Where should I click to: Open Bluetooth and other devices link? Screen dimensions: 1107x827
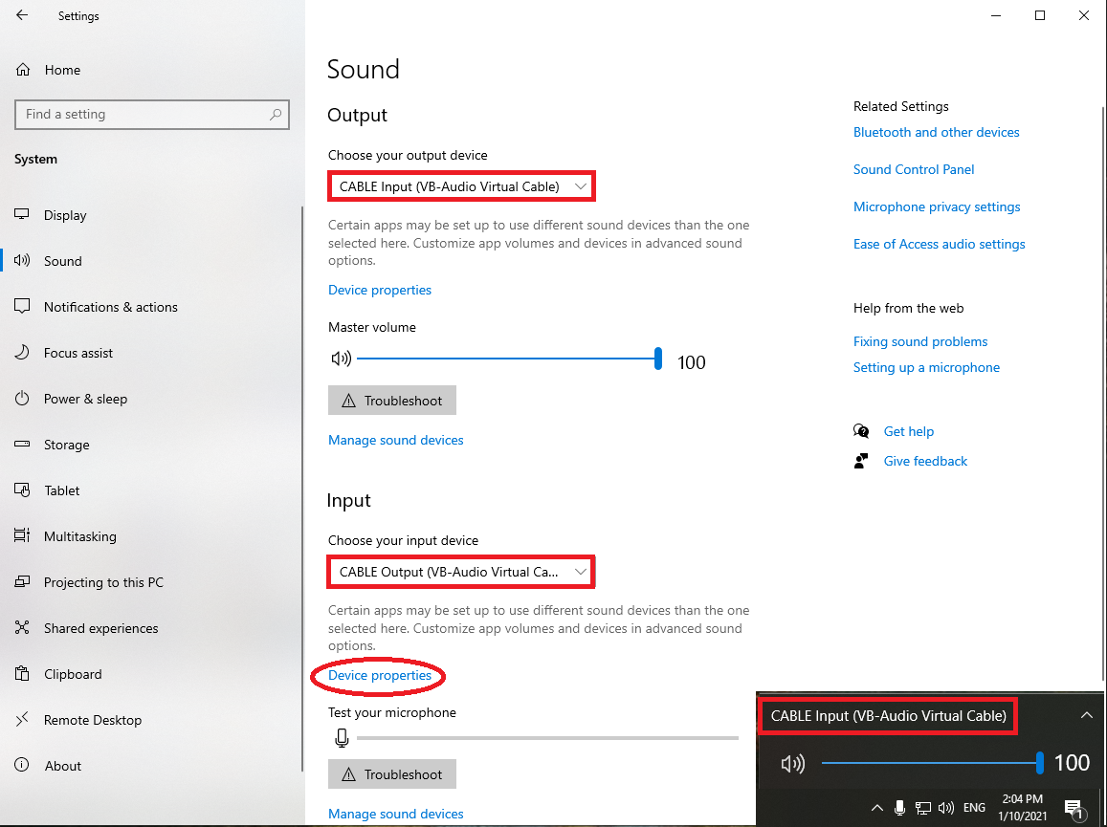click(x=936, y=132)
